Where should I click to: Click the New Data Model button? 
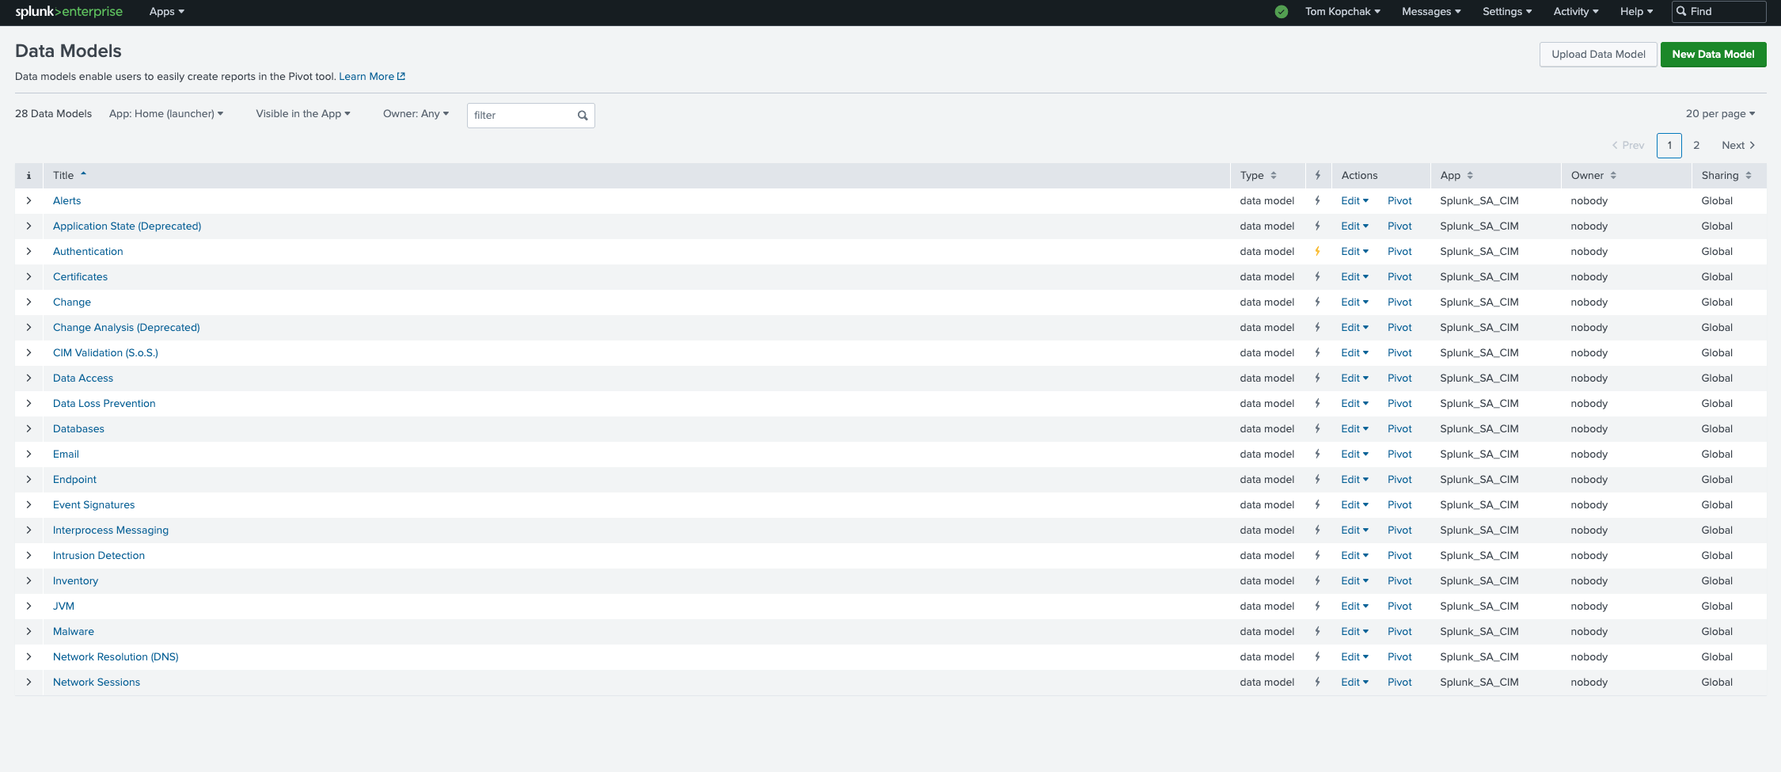point(1713,55)
